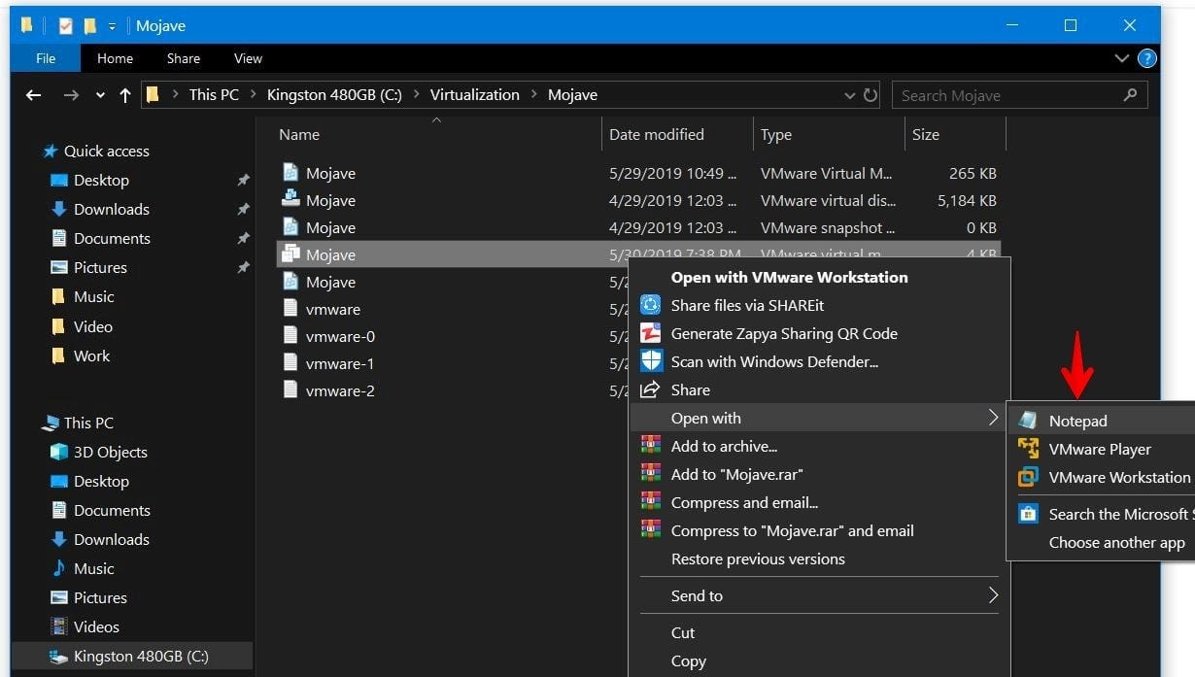The height and width of the screenshot is (677, 1195).
Task: Click Share files via SHAREit
Action: tap(747, 305)
